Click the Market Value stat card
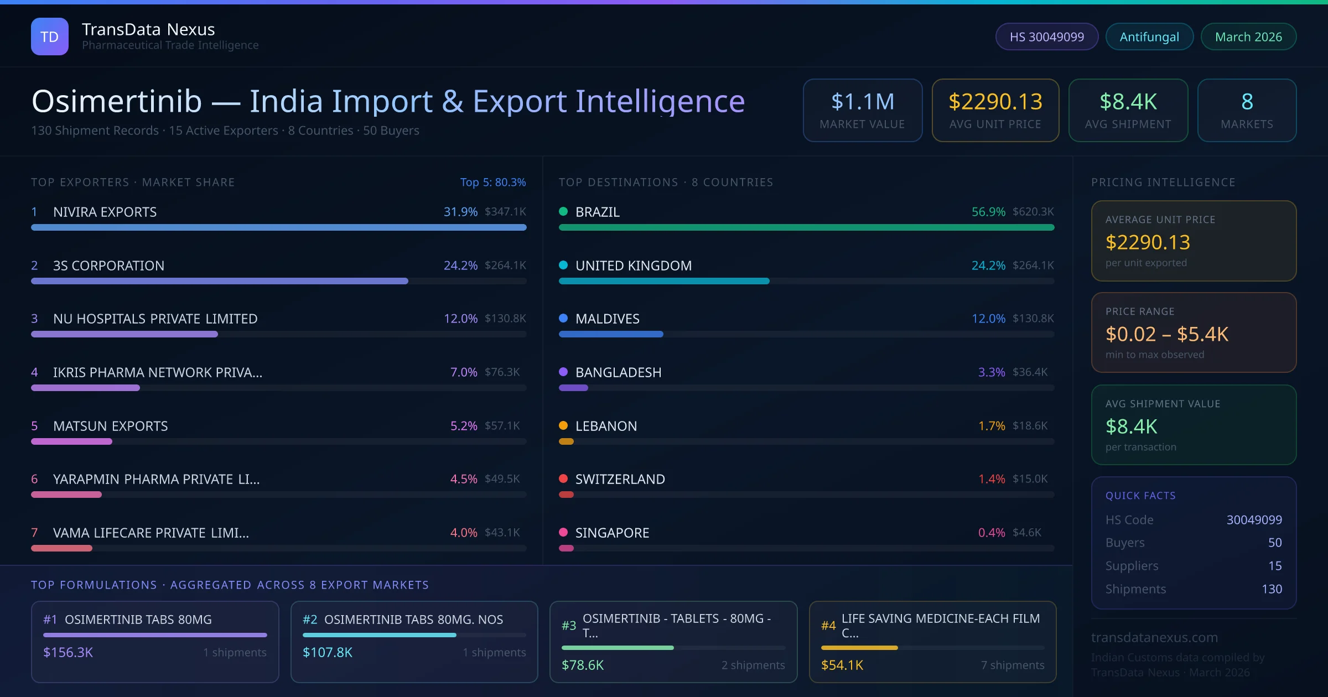Screen dimensions: 1328x697 pos(862,110)
